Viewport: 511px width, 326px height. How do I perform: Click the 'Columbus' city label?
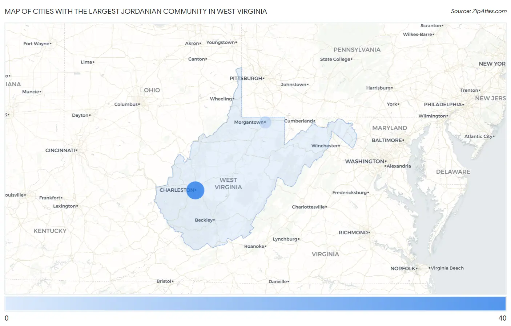126,104
